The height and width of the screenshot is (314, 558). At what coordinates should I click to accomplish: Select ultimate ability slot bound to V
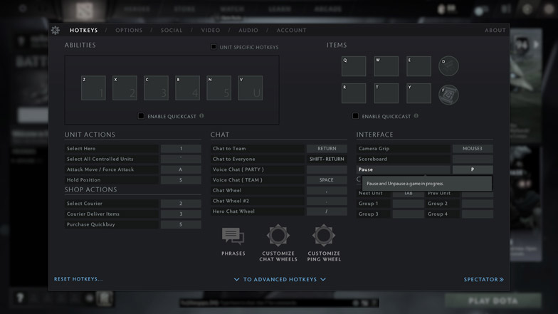click(x=251, y=88)
